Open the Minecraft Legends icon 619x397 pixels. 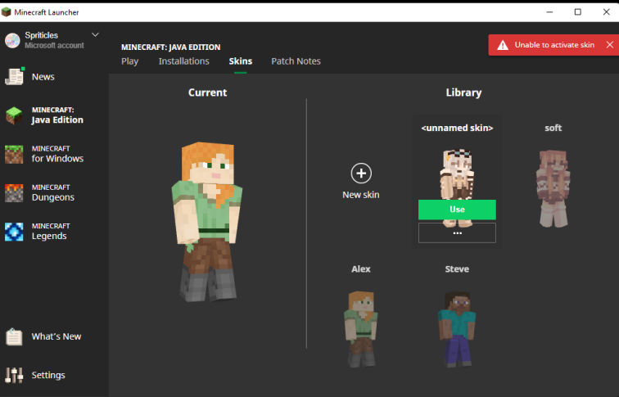14,232
